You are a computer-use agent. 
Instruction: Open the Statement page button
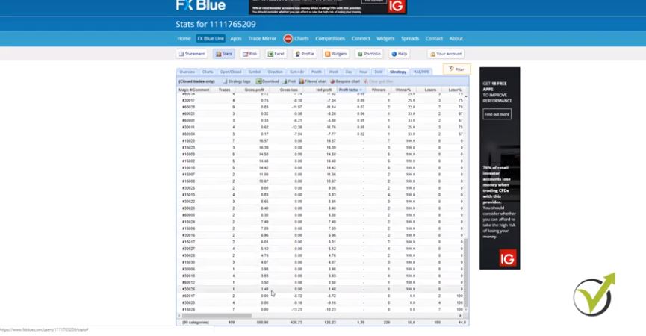(x=192, y=54)
